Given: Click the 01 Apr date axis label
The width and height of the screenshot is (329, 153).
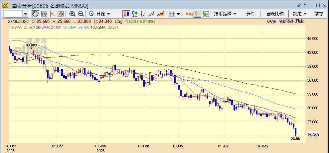Looking at the screenshot, I should (224, 146).
